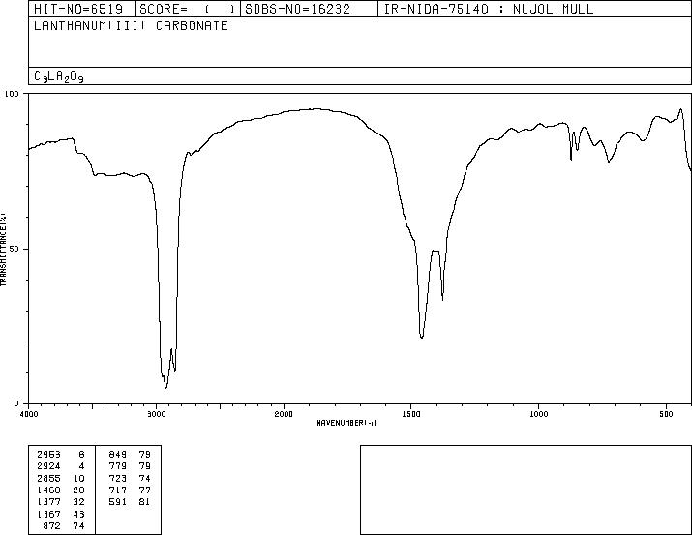The width and height of the screenshot is (692, 535).
Task: Click transmittance 81 beside 591
Action: tap(145, 502)
